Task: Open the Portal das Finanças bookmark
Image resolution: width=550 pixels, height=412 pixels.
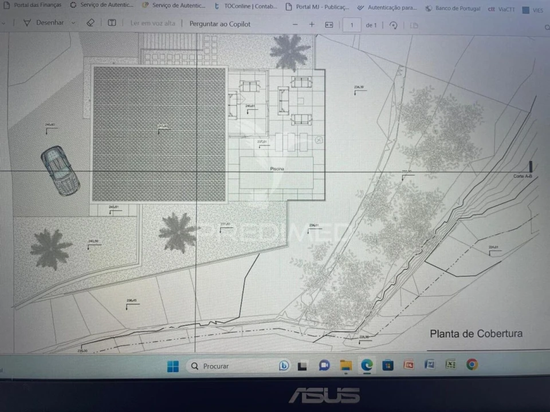Action: 33,5
